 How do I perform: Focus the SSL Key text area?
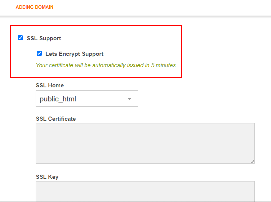[145, 191]
